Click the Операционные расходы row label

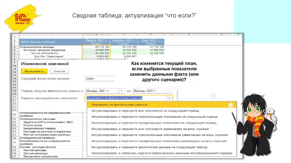pyautogui.click(x=38, y=119)
